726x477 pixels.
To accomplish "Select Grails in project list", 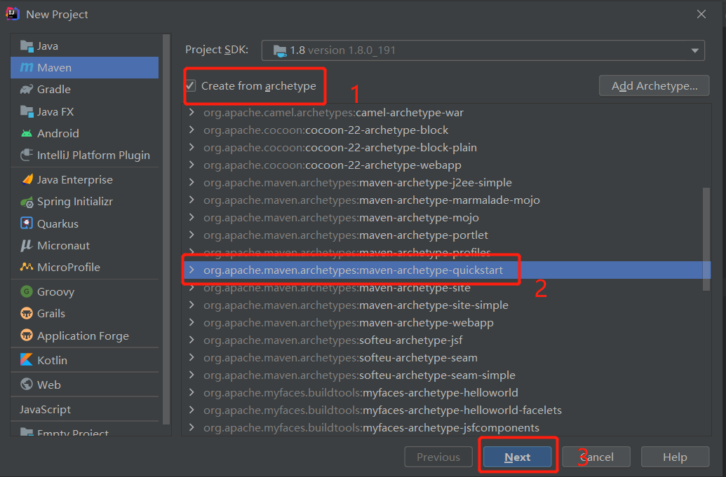I will point(85,313).
